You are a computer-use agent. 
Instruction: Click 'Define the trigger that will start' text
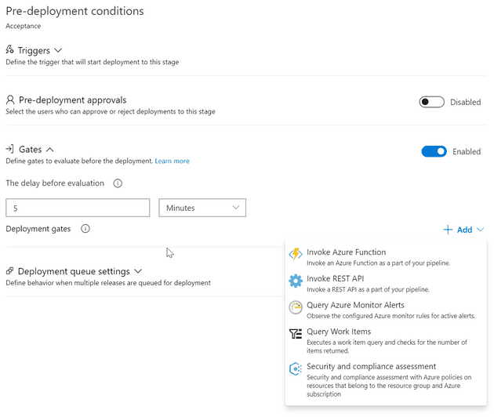tap(93, 62)
